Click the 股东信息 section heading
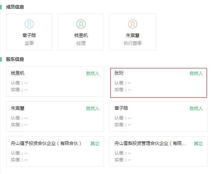 click(x=15, y=59)
